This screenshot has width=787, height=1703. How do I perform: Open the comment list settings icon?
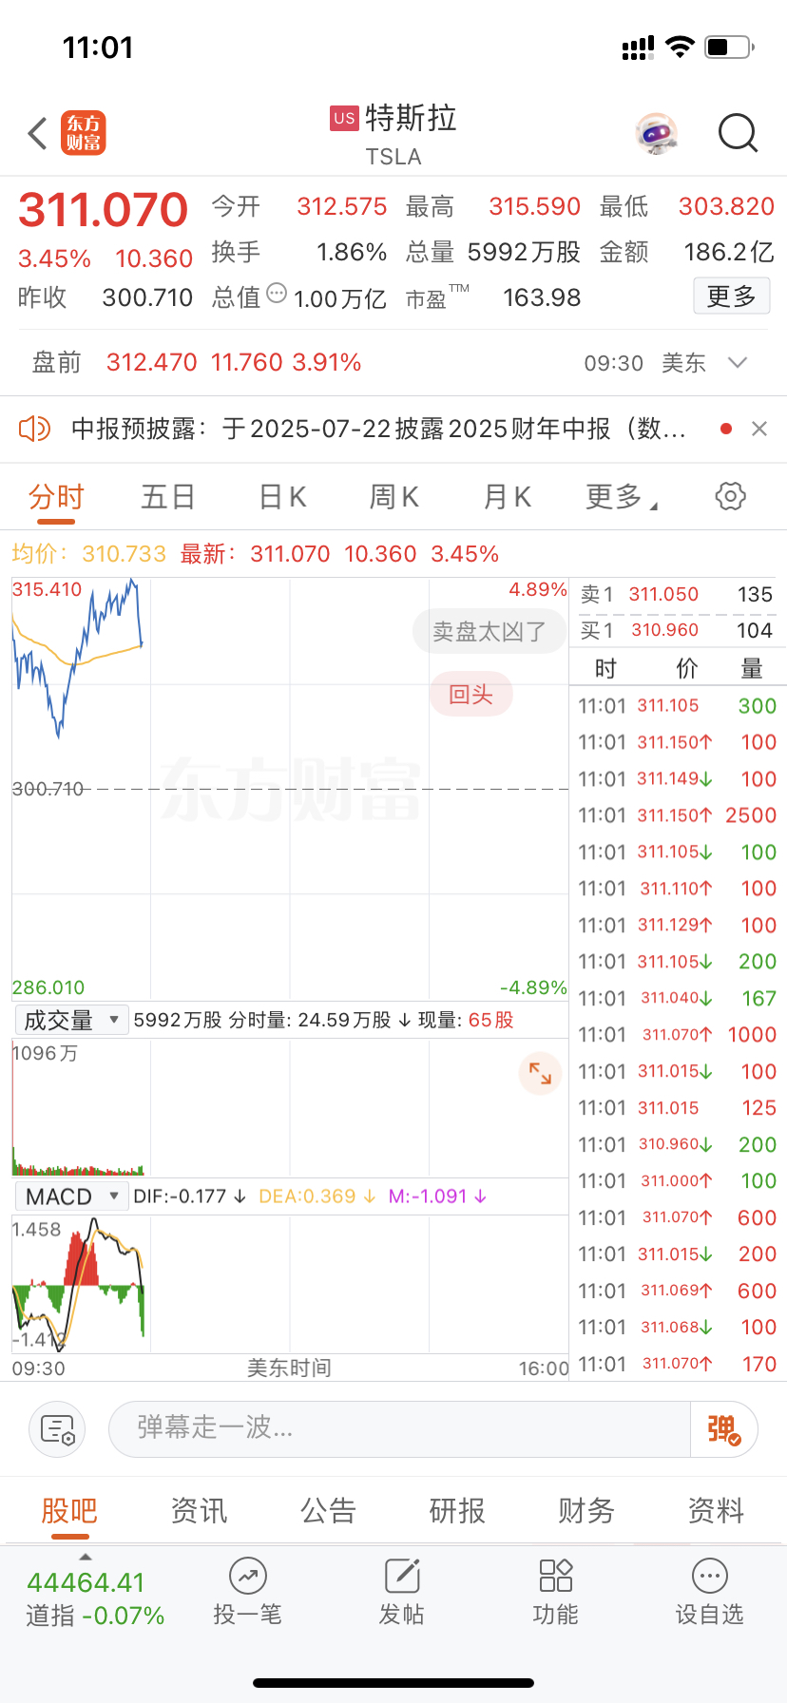coord(57,1428)
